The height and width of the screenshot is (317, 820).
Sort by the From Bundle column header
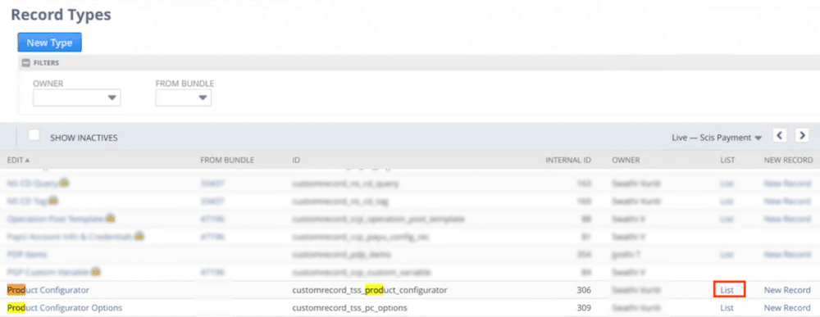tap(227, 161)
